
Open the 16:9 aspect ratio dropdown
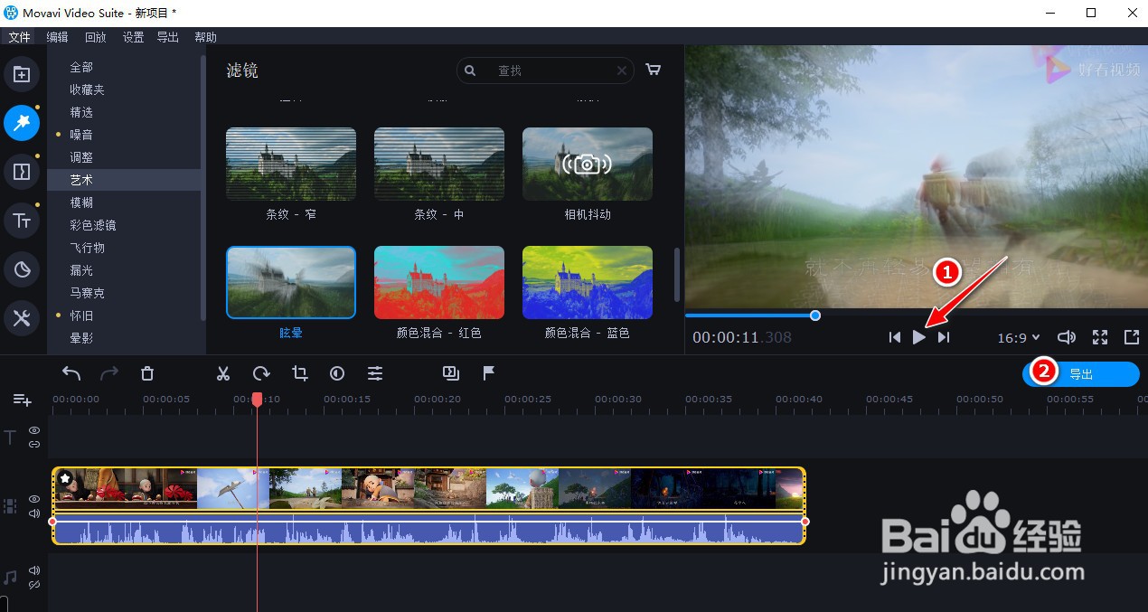[x=1019, y=337]
